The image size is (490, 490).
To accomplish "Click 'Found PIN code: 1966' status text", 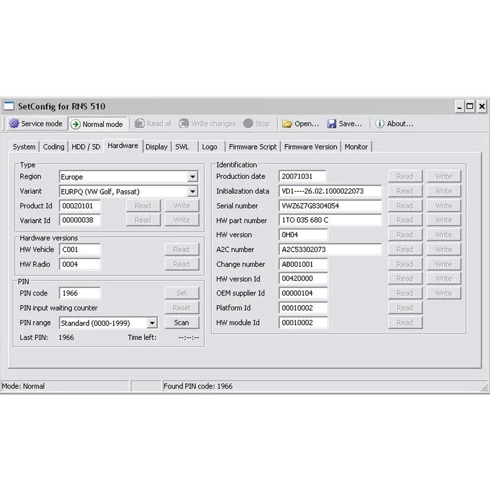I will coord(198,386).
